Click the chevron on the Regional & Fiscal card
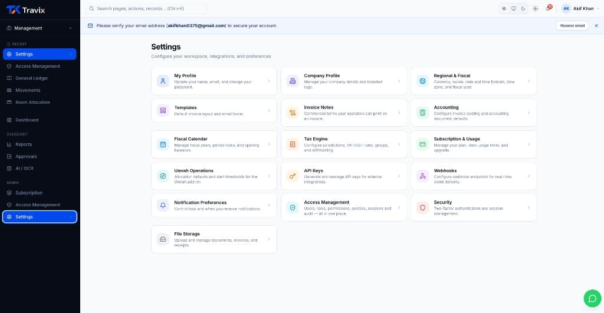This screenshot has height=313, width=604. point(529,81)
